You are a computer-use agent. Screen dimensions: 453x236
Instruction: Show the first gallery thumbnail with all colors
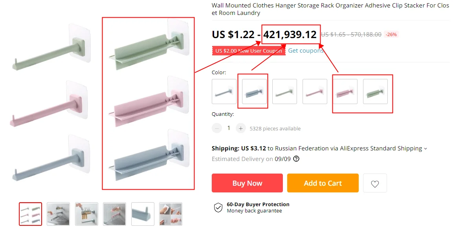(x=30, y=214)
